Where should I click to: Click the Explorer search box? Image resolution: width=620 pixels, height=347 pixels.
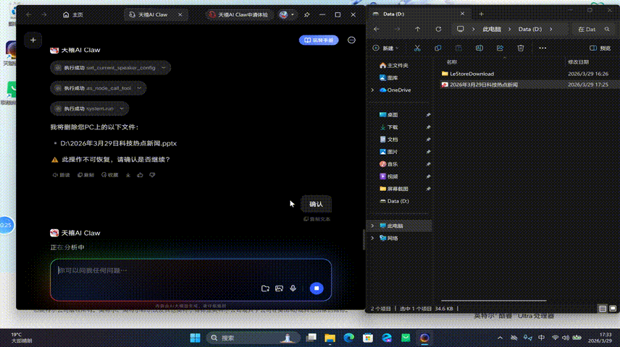tap(593, 29)
